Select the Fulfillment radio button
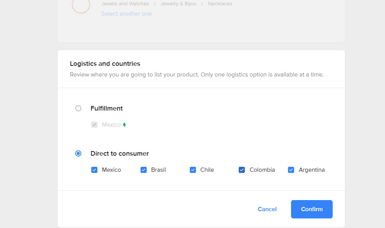 [x=78, y=108]
